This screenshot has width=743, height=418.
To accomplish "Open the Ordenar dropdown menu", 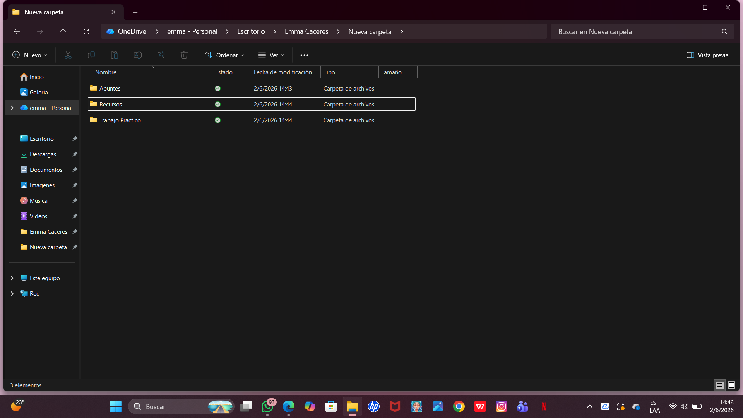I will (224, 55).
